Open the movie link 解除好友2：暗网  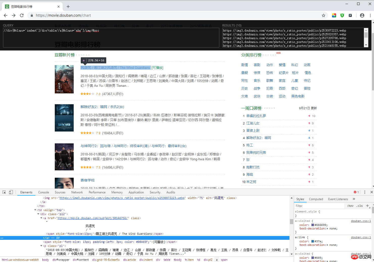(x=102, y=107)
